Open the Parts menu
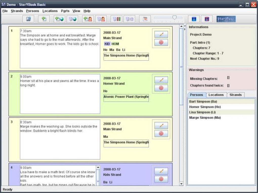Viewport: 258px width, 193px height. pos(65,11)
